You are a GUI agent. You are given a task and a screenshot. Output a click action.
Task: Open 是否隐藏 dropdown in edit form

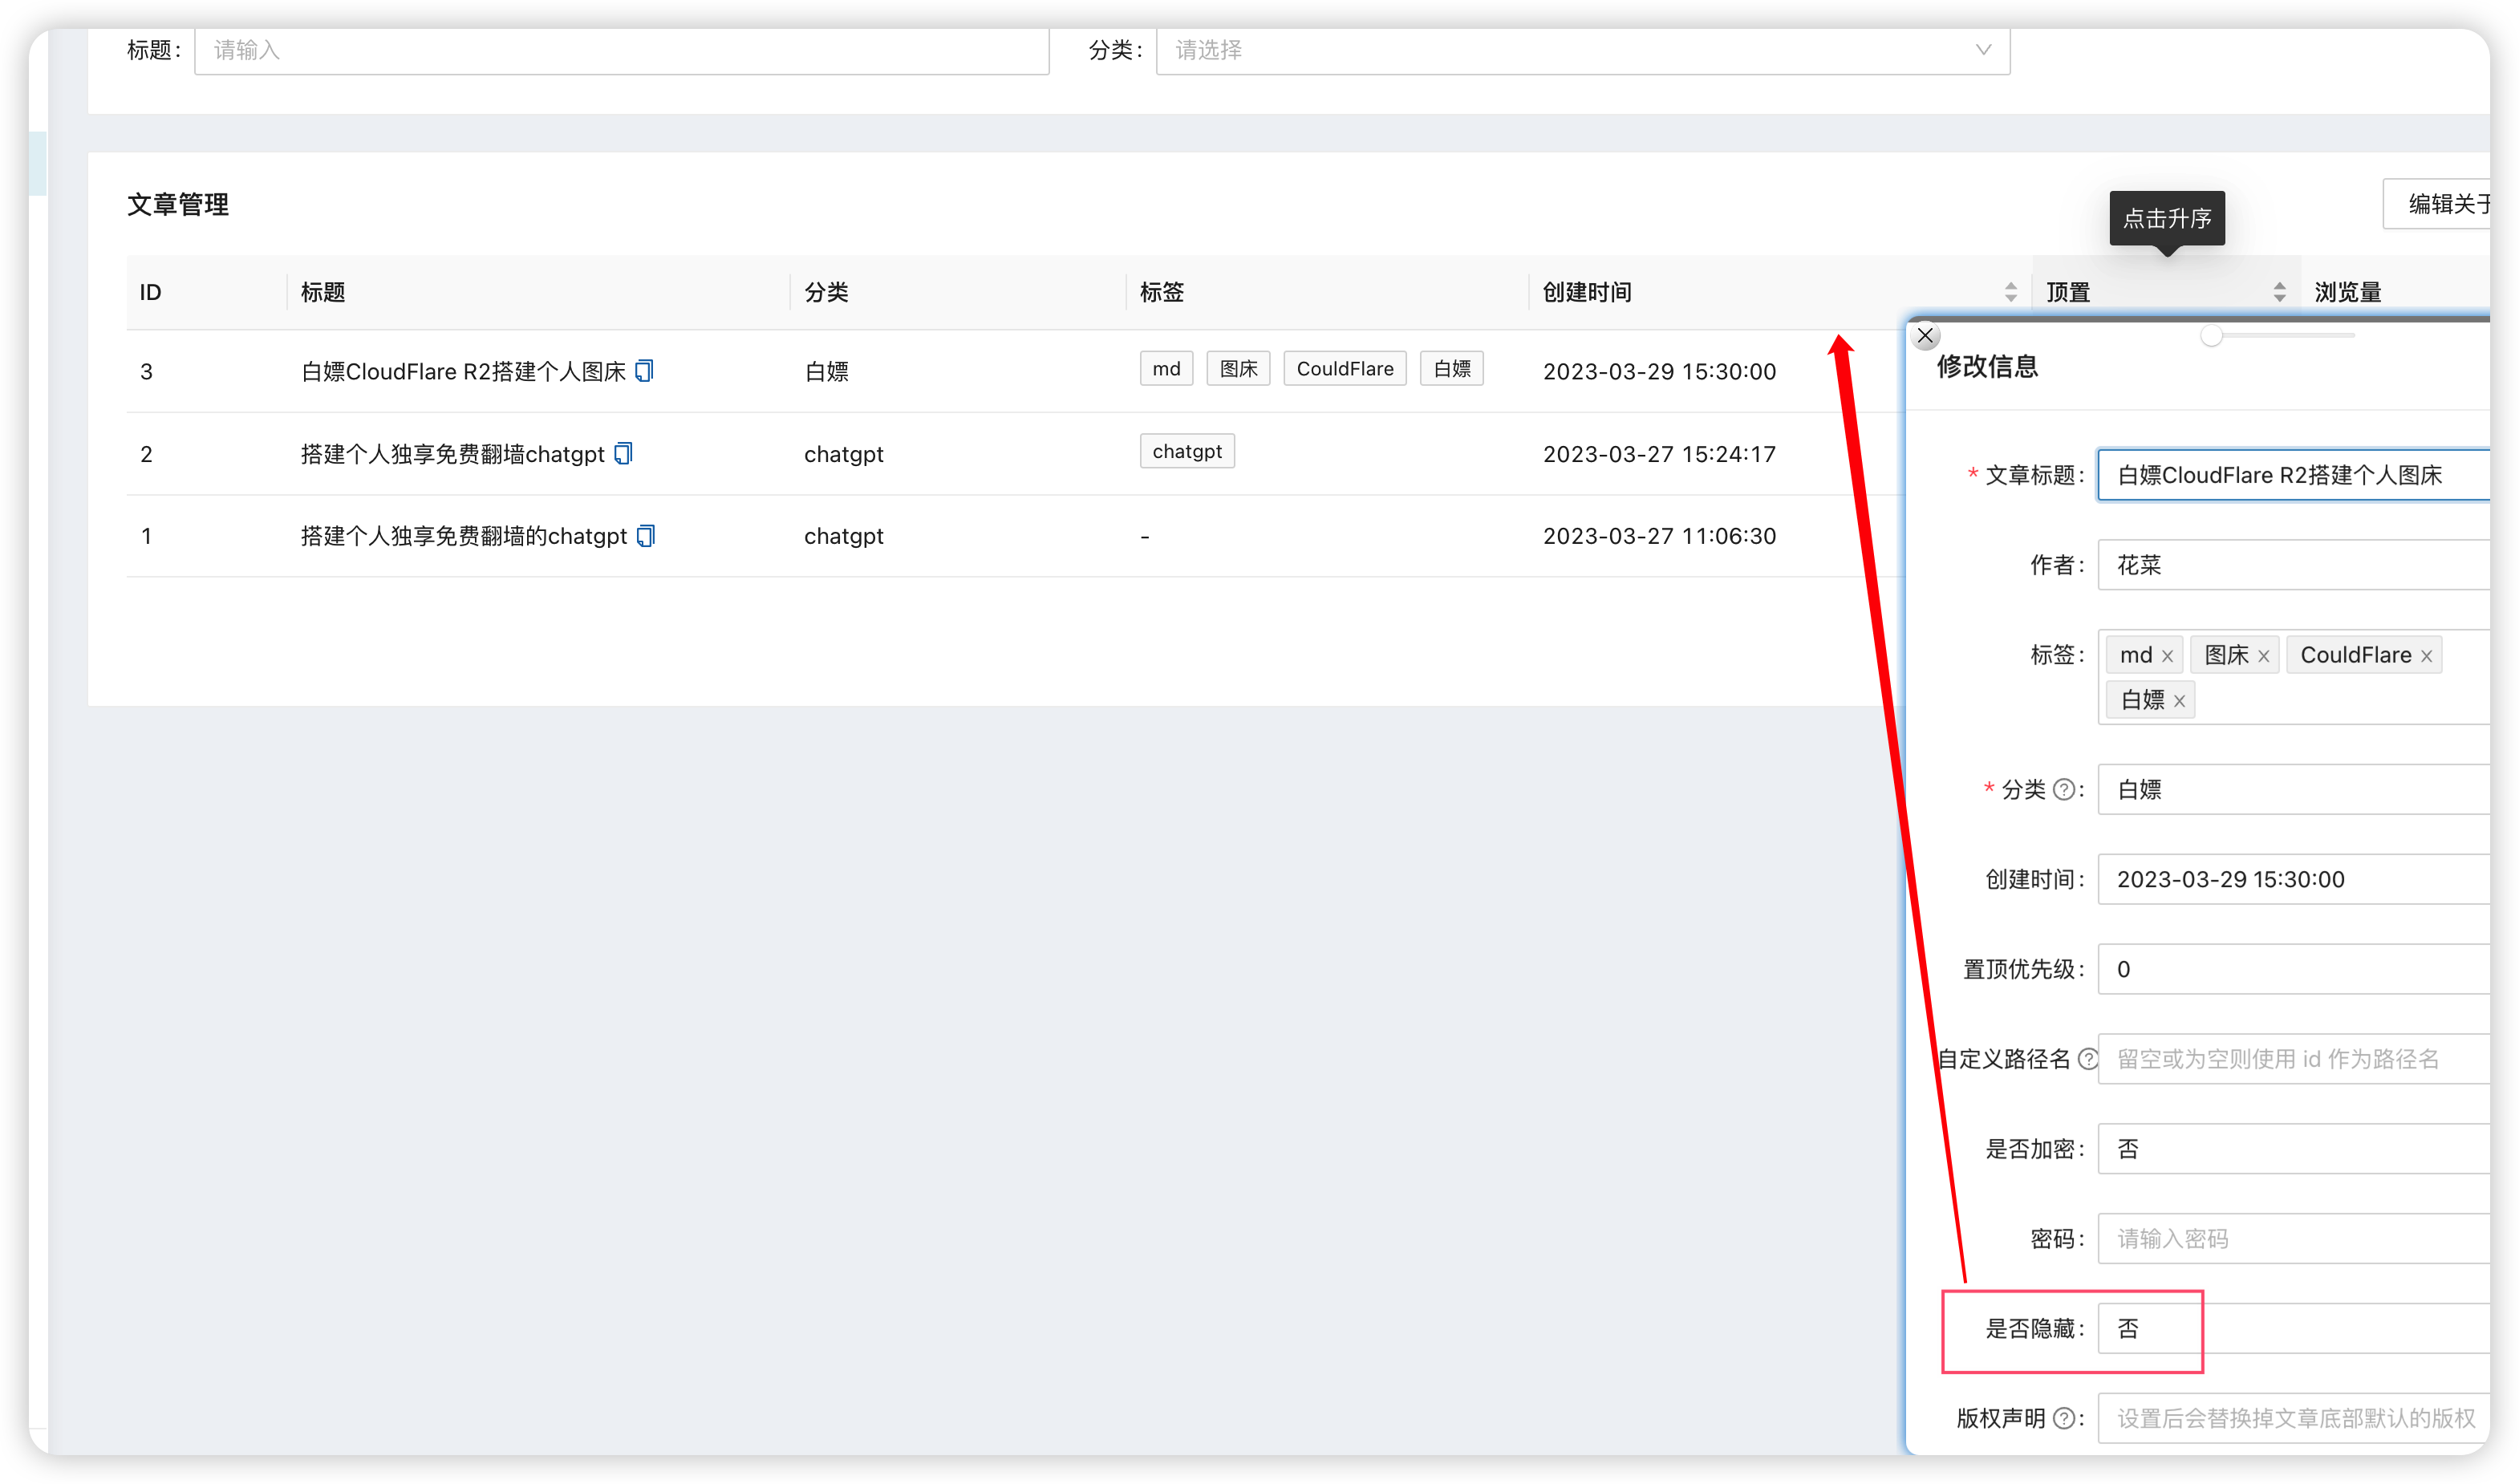[2290, 1328]
